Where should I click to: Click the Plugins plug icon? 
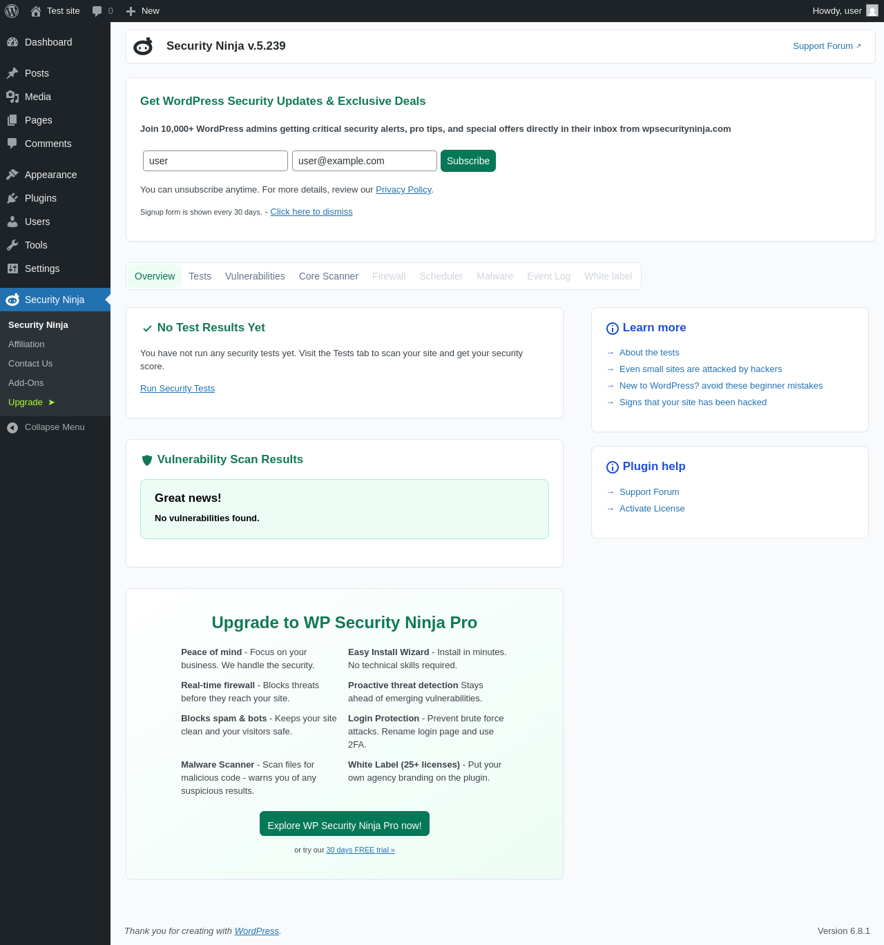point(12,198)
